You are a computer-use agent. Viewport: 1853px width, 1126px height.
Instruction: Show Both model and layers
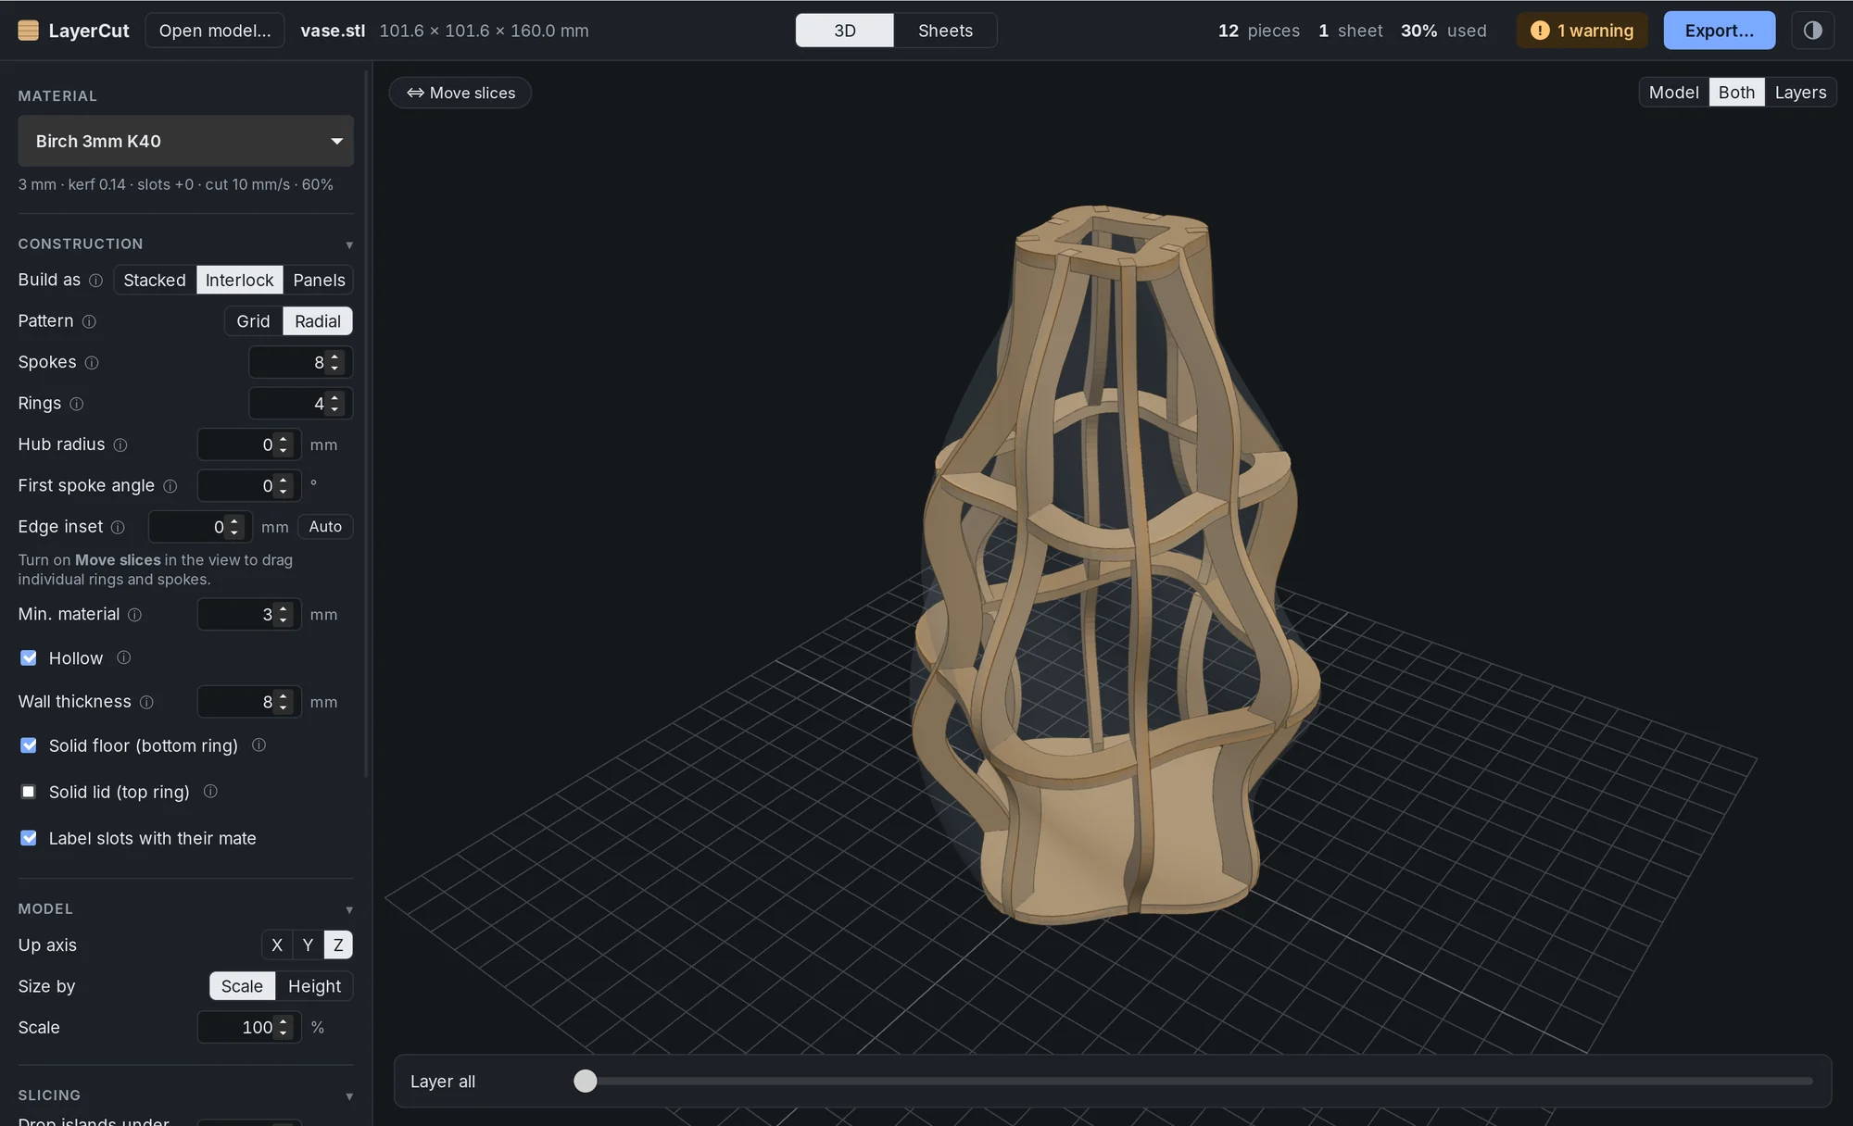[x=1736, y=93]
